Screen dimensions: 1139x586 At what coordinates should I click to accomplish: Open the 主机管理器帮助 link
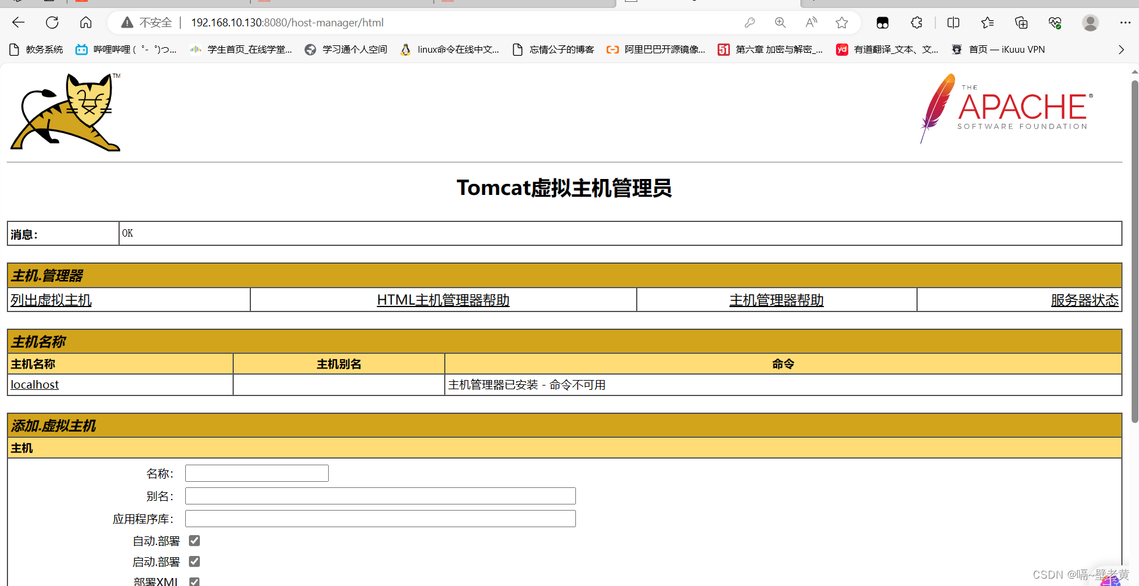click(777, 300)
